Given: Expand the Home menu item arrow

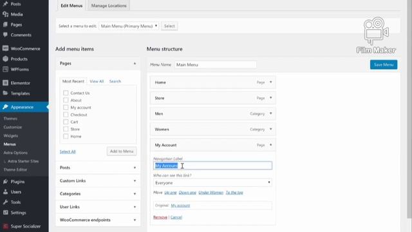Looking at the screenshot, I should (x=270, y=82).
